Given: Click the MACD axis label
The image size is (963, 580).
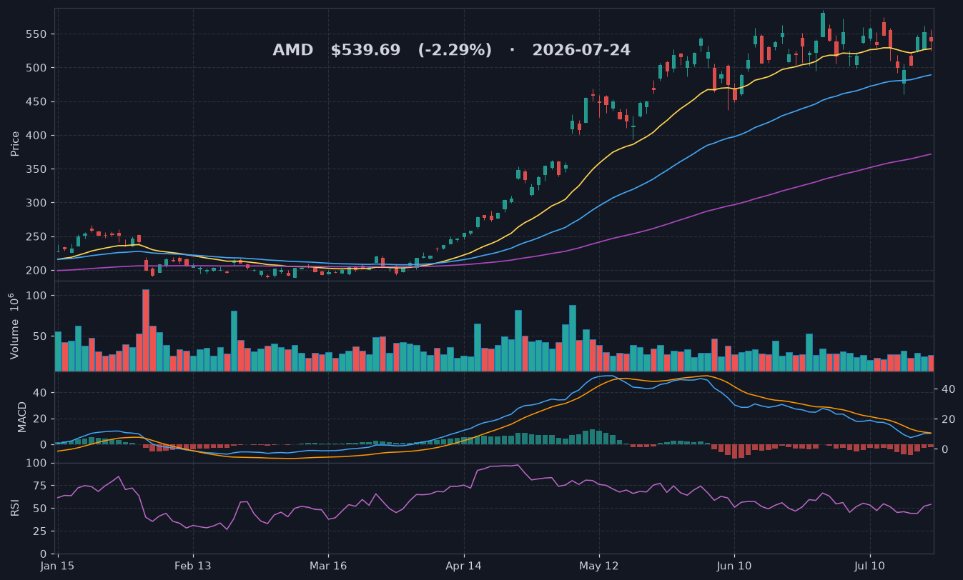Looking at the screenshot, I should point(22,416).
